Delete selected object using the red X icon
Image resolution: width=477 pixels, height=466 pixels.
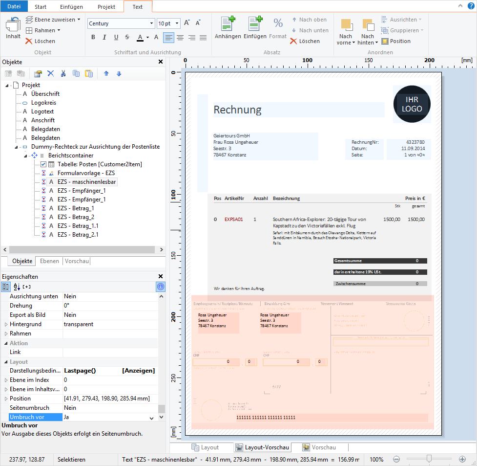click(x=51, y=73)
